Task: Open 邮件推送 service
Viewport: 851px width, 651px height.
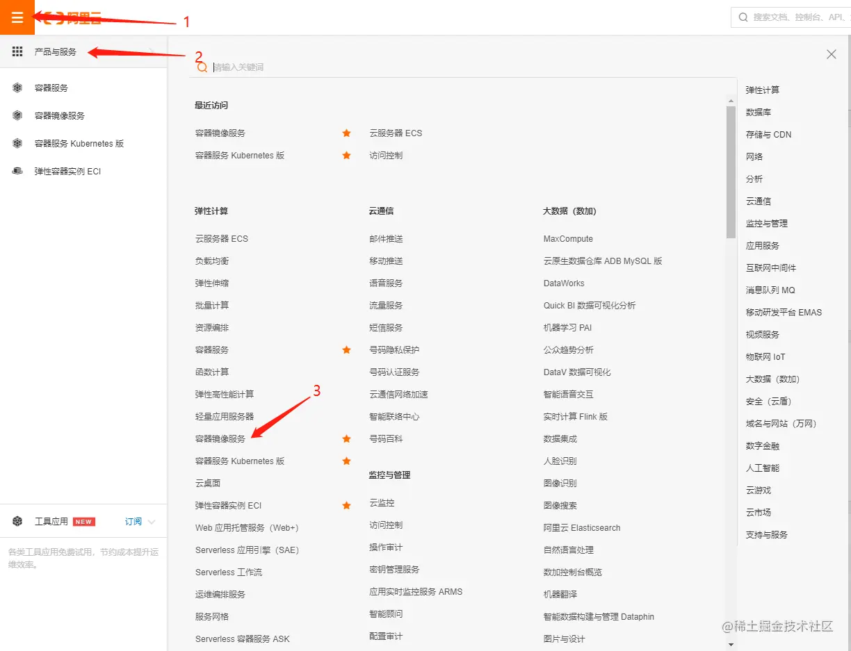Action: [x=386, y=238]
